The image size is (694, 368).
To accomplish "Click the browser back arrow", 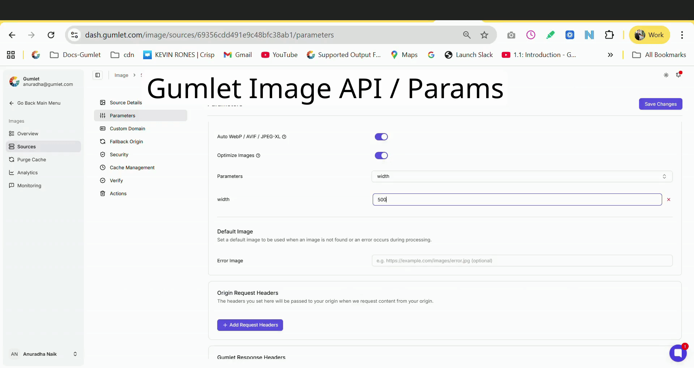I will 12,35.
